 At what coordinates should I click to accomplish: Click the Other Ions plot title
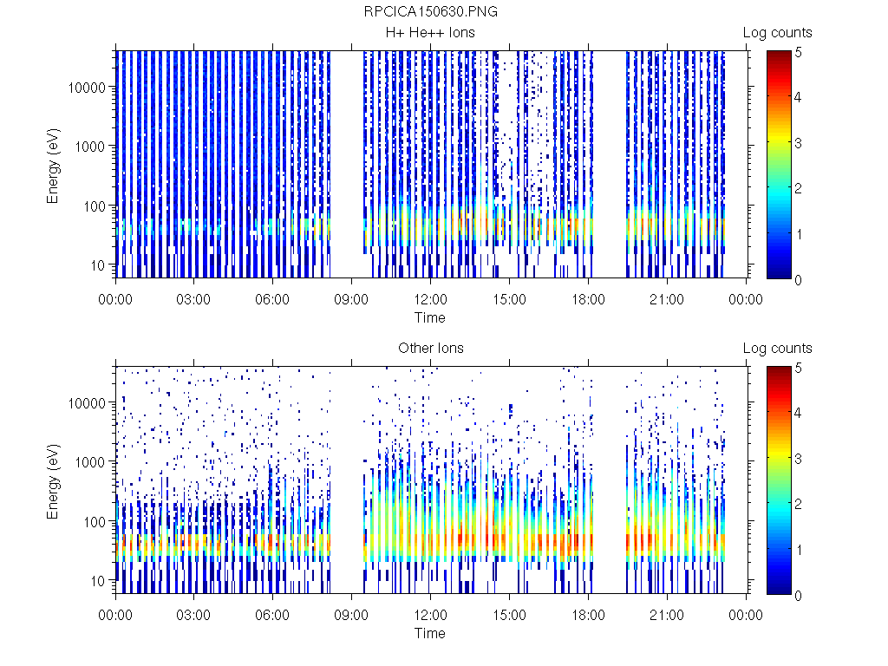(x=430, y=349)
